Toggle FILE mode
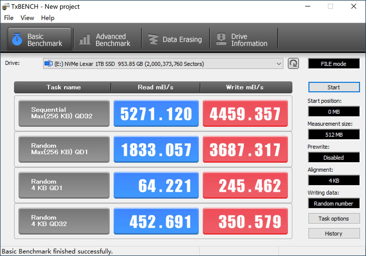The image size is (366, 256). pyautogui.click(x=334, y=64)
